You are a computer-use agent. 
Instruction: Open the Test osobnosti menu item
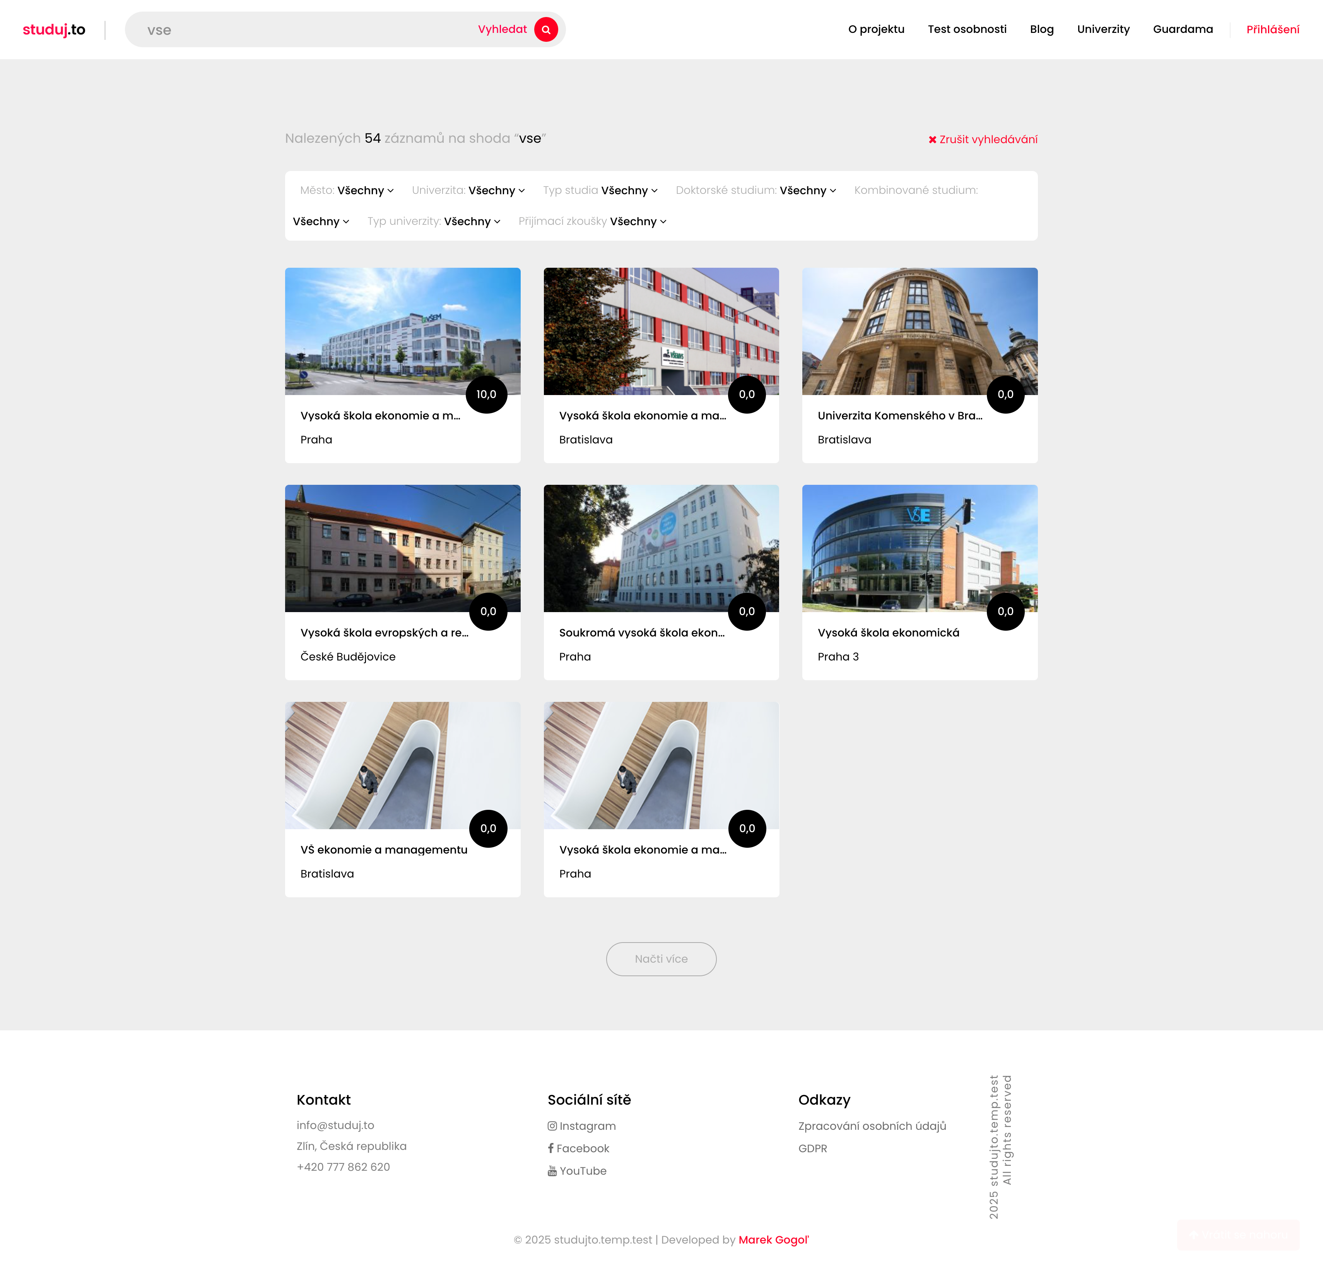(x=967, y=30)
